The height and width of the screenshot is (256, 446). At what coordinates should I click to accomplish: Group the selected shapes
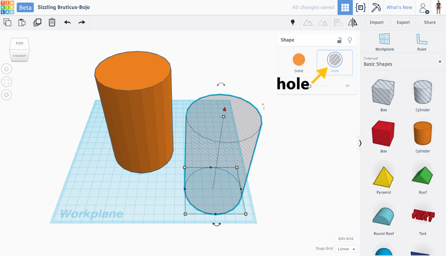[308, 22]
